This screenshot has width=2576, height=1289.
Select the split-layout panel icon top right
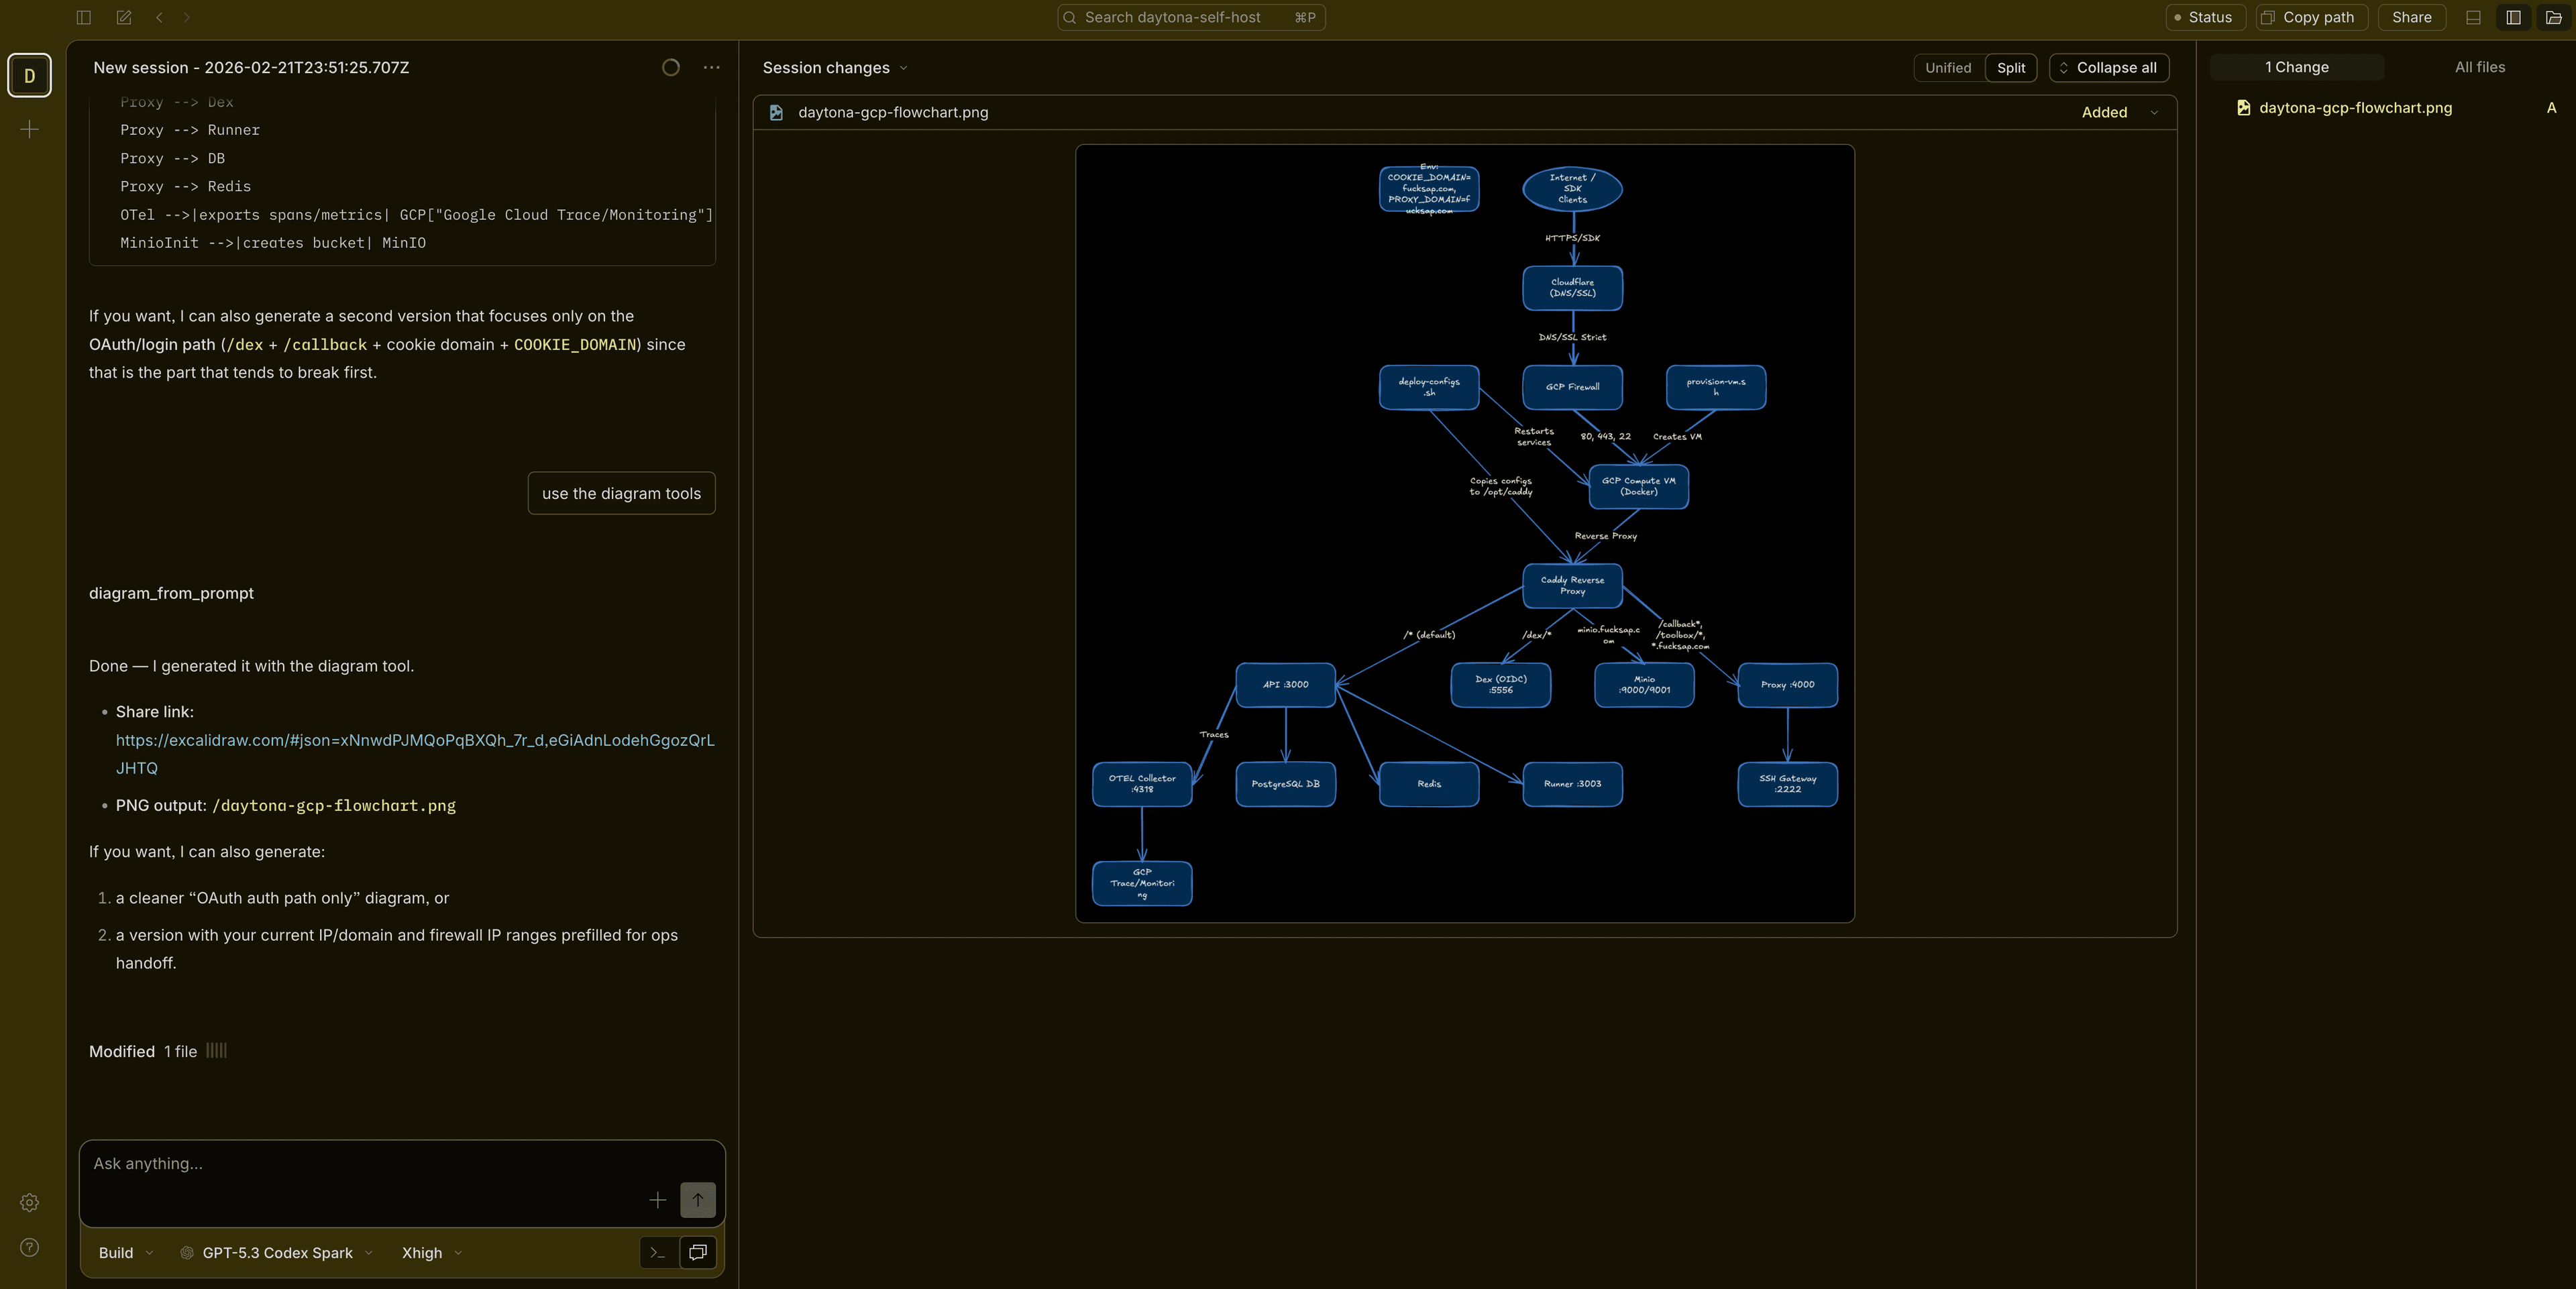pos(2513,17)
